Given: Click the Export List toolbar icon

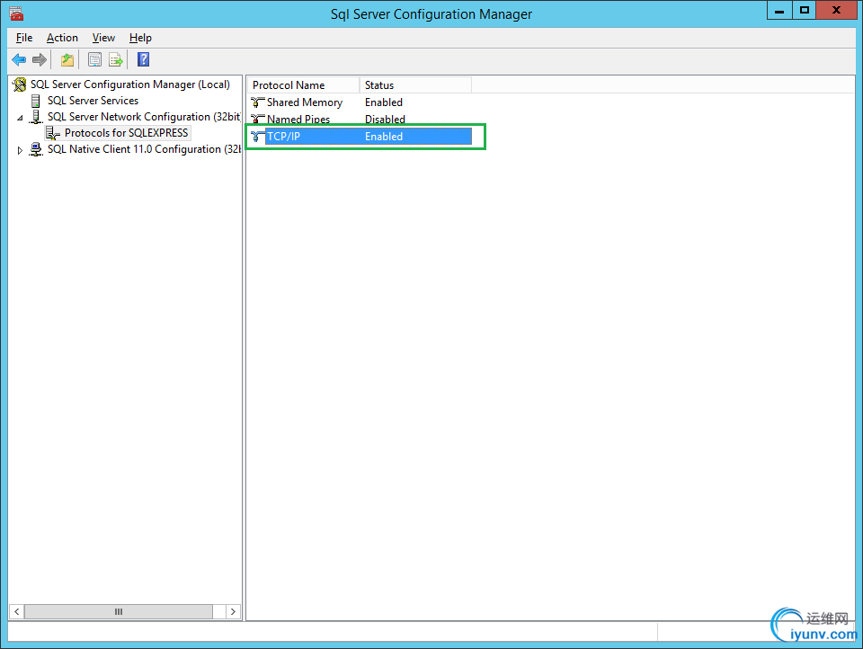Looking at the screenshot, I should [x=116, y=59].
